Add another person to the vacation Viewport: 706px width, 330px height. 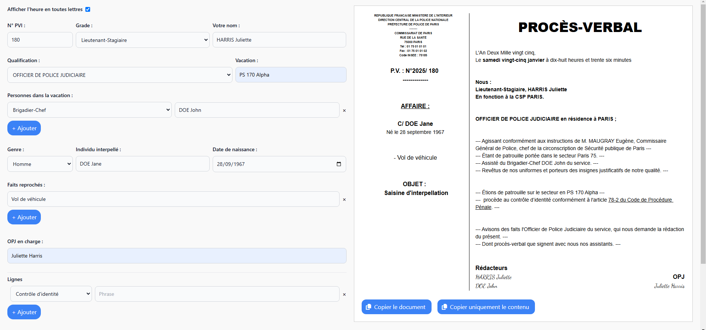24,128
